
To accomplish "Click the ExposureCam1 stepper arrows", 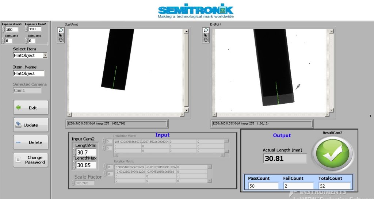I will point(3,30).
